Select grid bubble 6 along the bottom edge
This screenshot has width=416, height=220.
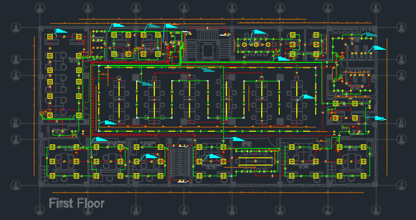pyautogui.click(x=280, y=210)
